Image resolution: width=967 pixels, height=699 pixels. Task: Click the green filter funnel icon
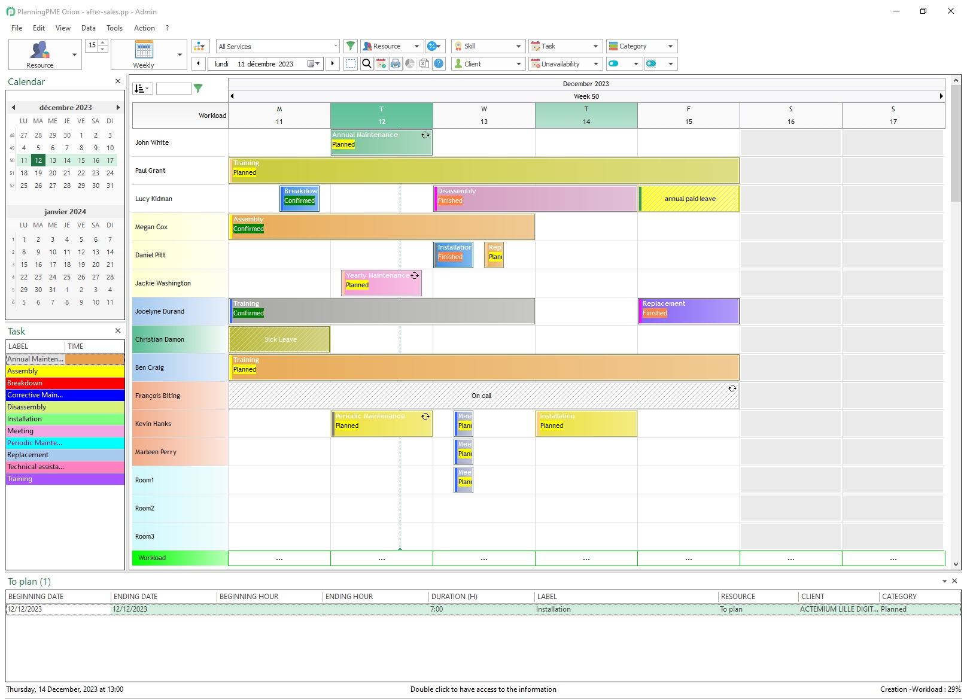tap(351, 46)
